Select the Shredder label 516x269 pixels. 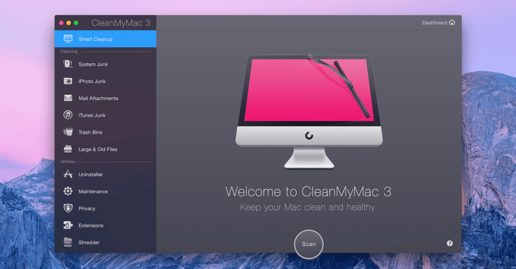[89, 243]
